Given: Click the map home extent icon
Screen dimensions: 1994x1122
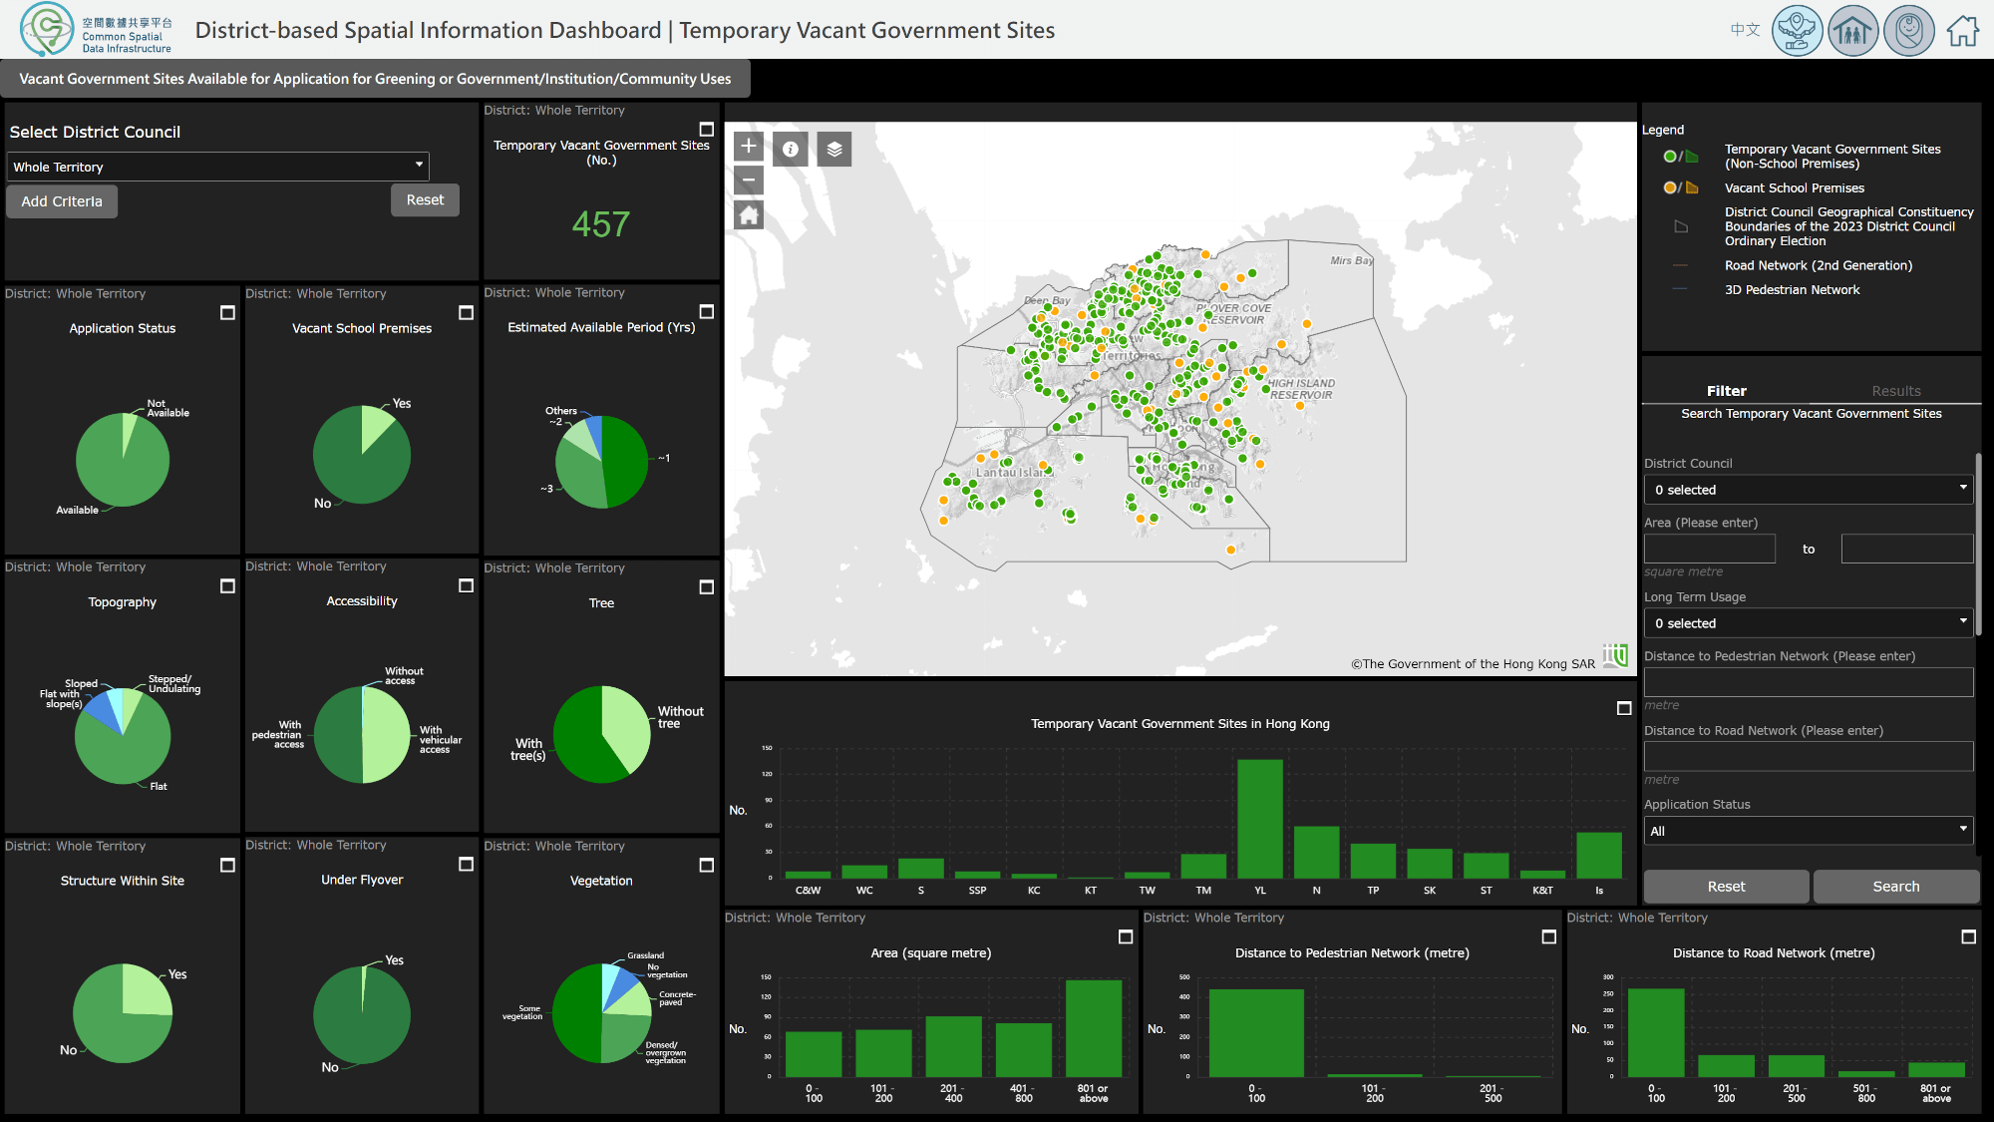Looking at the screenshot, I should tap(749, 215).
